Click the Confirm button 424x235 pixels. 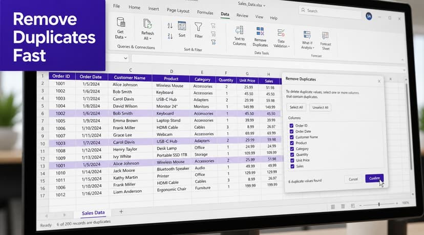click(x=374, y=178)
